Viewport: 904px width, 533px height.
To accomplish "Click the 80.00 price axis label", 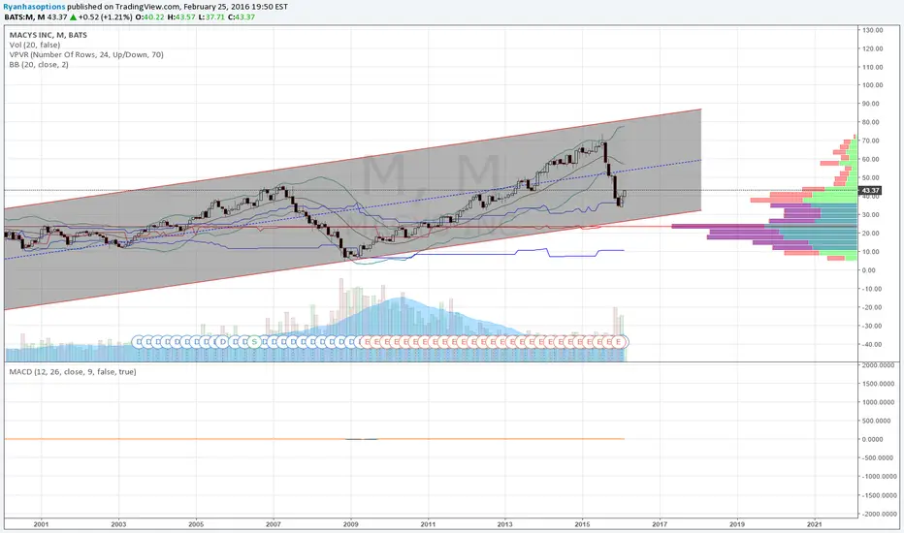I will click(x=872, y=122).
